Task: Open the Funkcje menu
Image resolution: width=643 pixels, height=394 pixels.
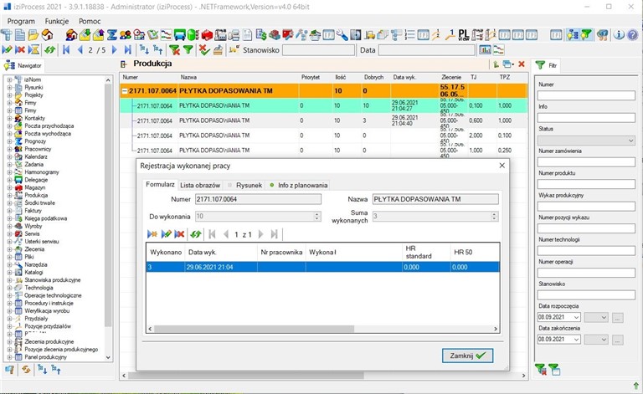Action: [57, 21]
